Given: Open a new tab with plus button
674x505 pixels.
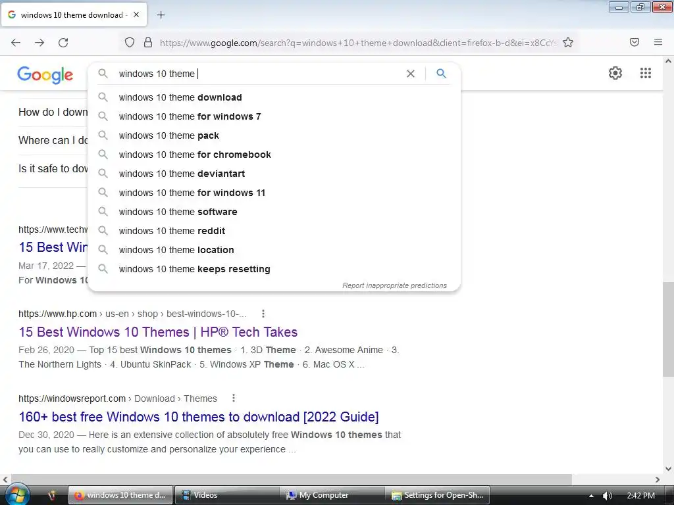Looking at the screenshot, I should [161, 15].
